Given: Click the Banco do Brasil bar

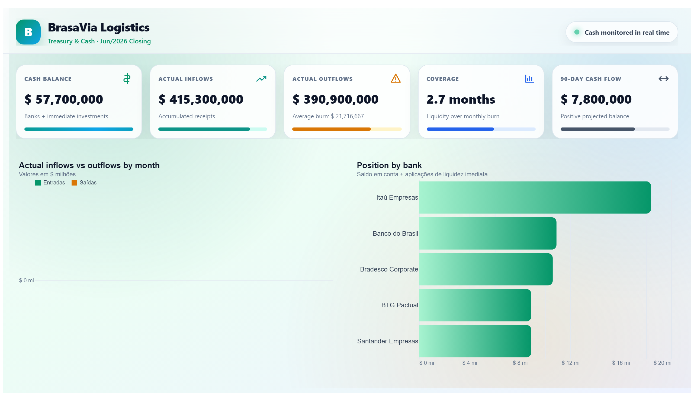Looking at the screenshot, I should (x=488, y=233).
